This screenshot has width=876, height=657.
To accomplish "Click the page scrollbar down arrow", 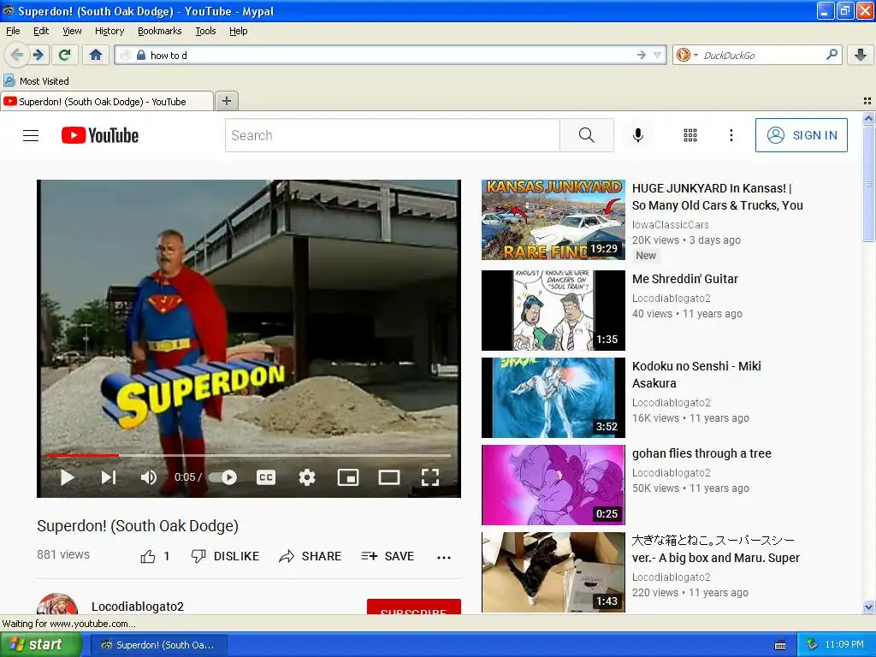I will 868,607.
